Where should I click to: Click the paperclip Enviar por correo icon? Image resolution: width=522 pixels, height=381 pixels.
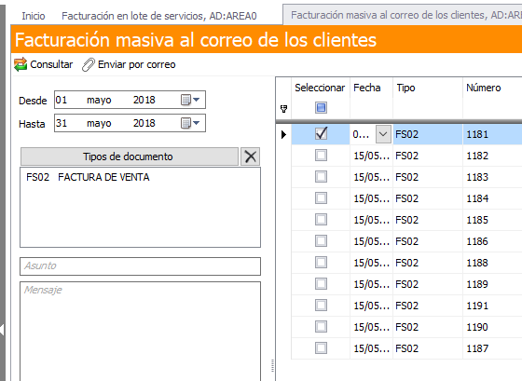(89, 64)
